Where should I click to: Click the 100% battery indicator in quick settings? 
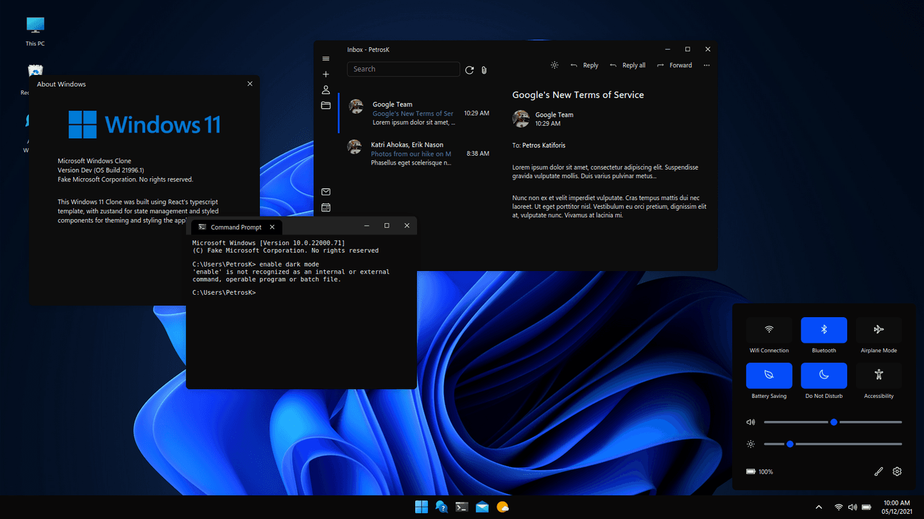760,472
